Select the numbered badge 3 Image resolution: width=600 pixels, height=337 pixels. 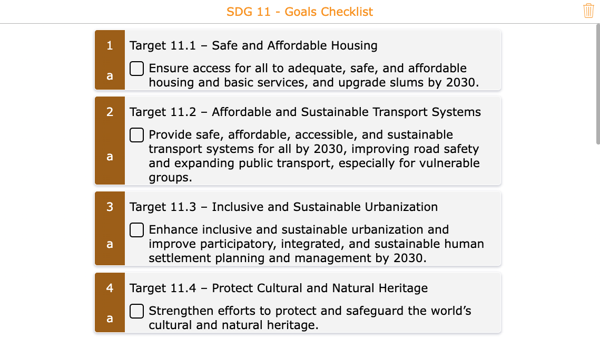click(x=110, y=207)
